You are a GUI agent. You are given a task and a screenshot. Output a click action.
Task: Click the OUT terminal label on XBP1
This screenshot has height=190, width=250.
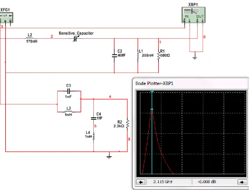point(200,17)
